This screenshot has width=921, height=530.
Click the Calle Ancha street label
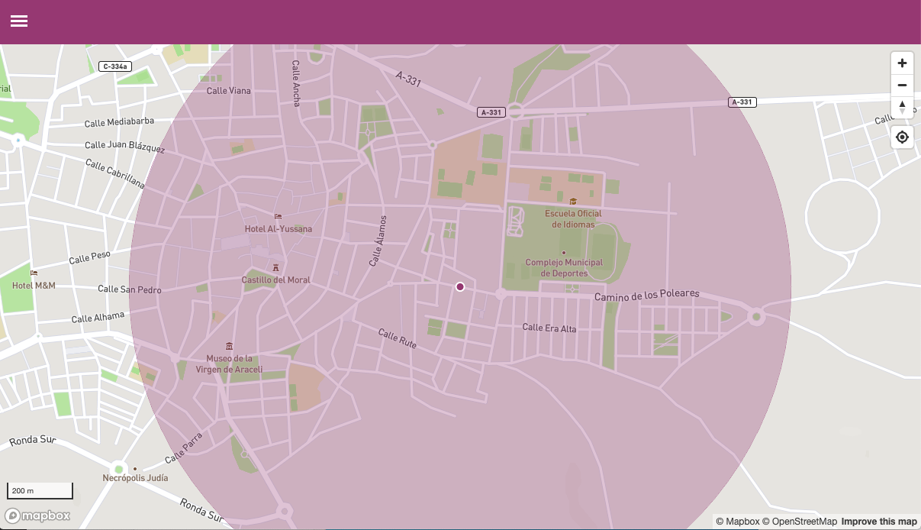tap(296, 83)
